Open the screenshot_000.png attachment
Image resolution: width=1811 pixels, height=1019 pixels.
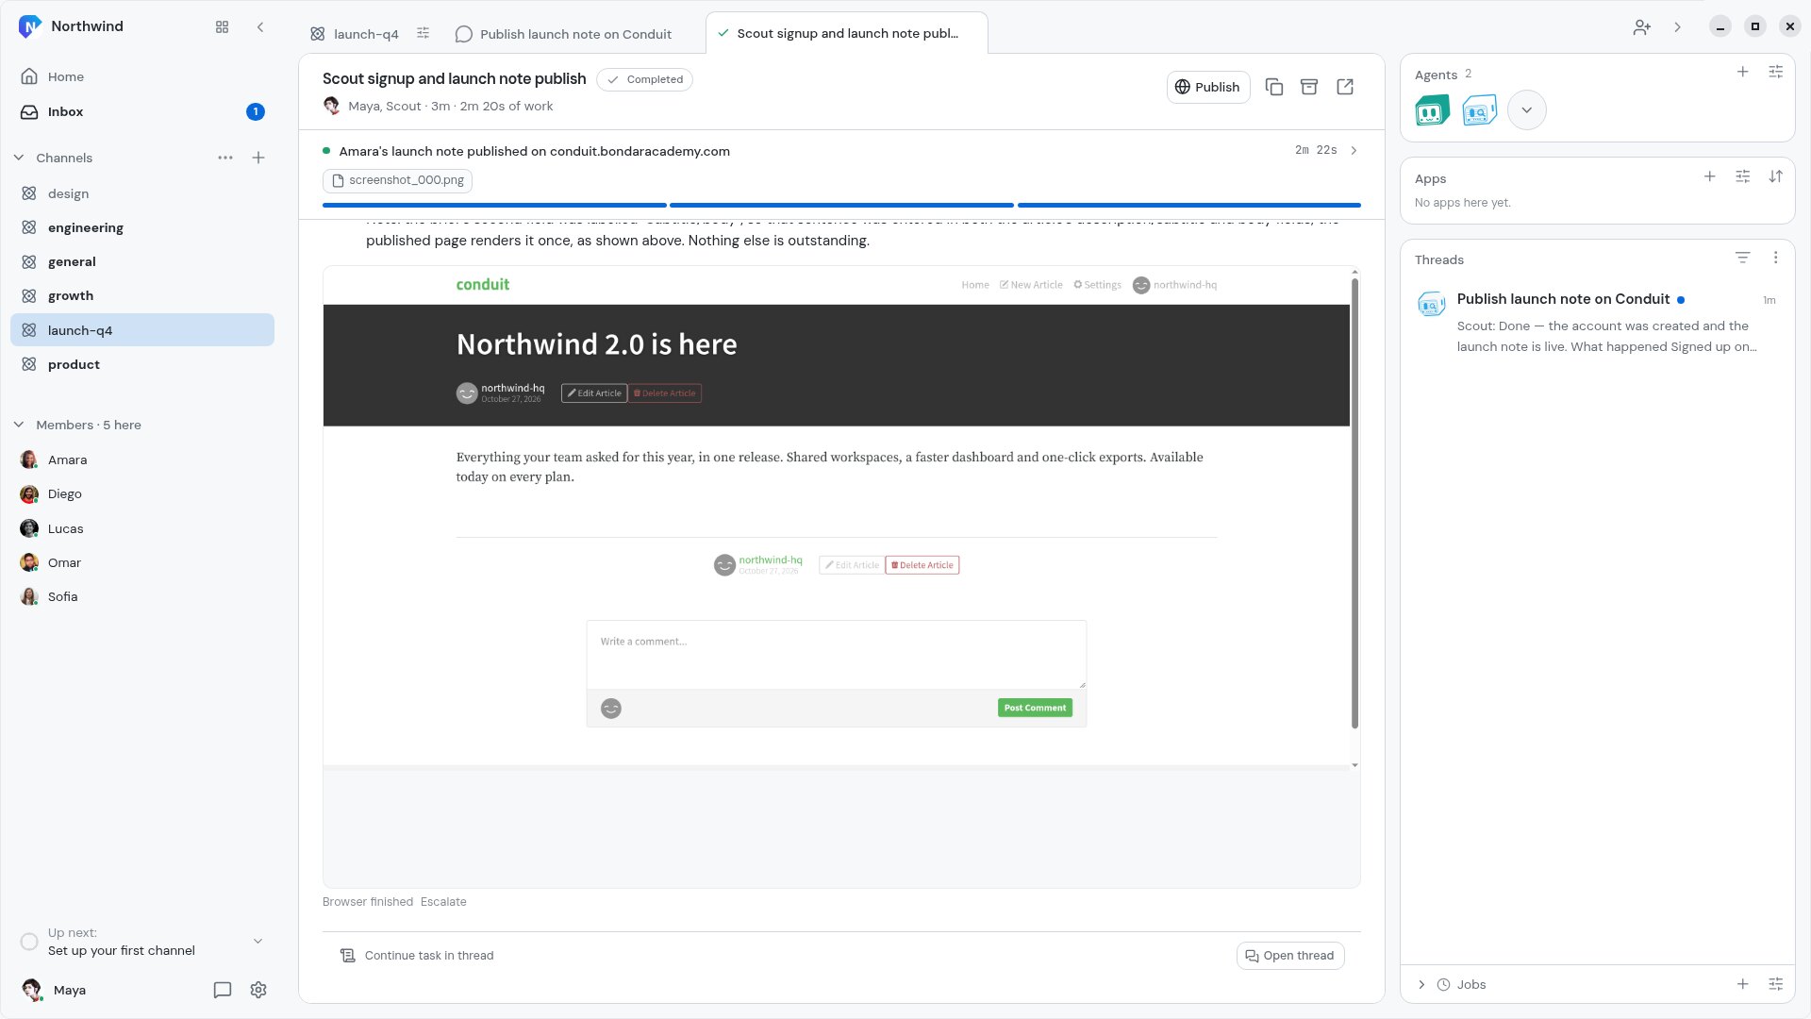click(x=397, y=180)
